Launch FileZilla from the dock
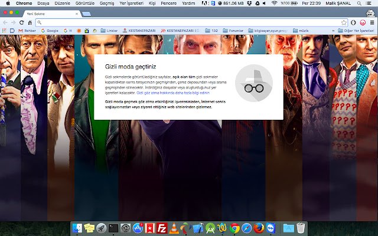378x236 pixels. click(162, 228)
